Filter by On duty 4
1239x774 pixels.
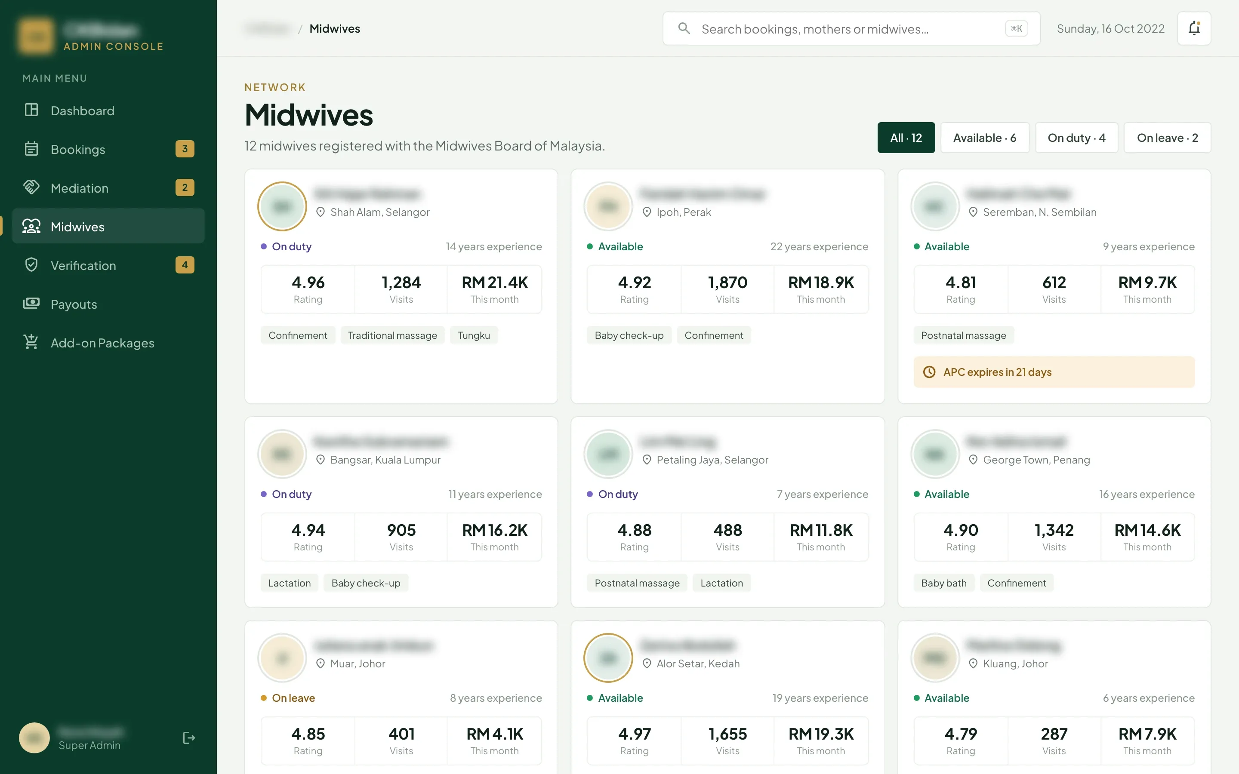coord(1076,138)
